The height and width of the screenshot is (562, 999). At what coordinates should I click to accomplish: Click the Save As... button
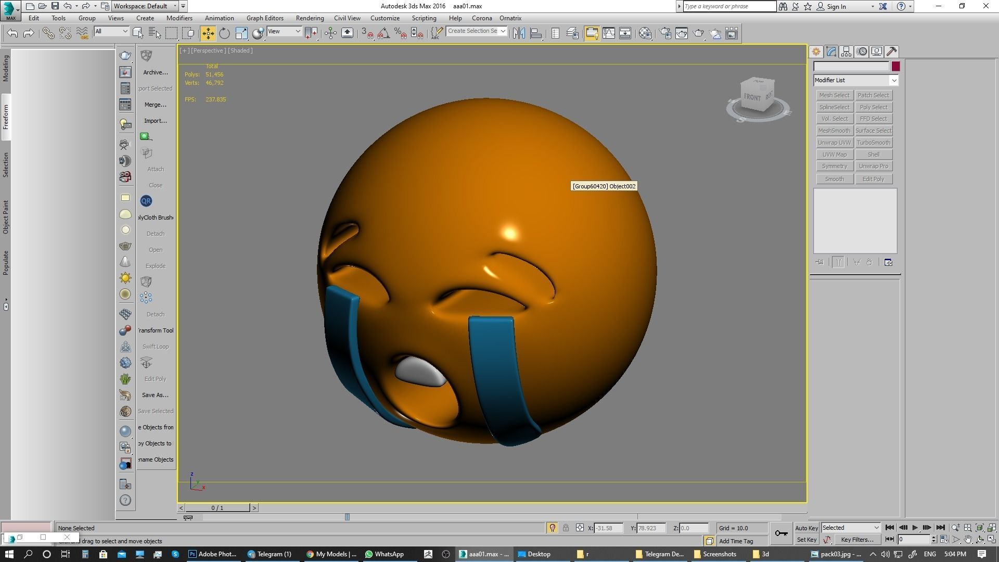pos(155,395)
